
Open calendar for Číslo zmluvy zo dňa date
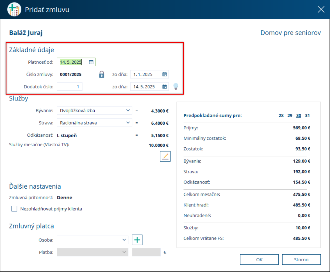pos(165,74)
